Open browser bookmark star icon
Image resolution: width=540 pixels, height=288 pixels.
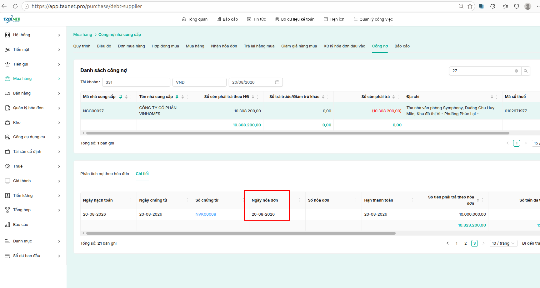click(x=470, y=6)
